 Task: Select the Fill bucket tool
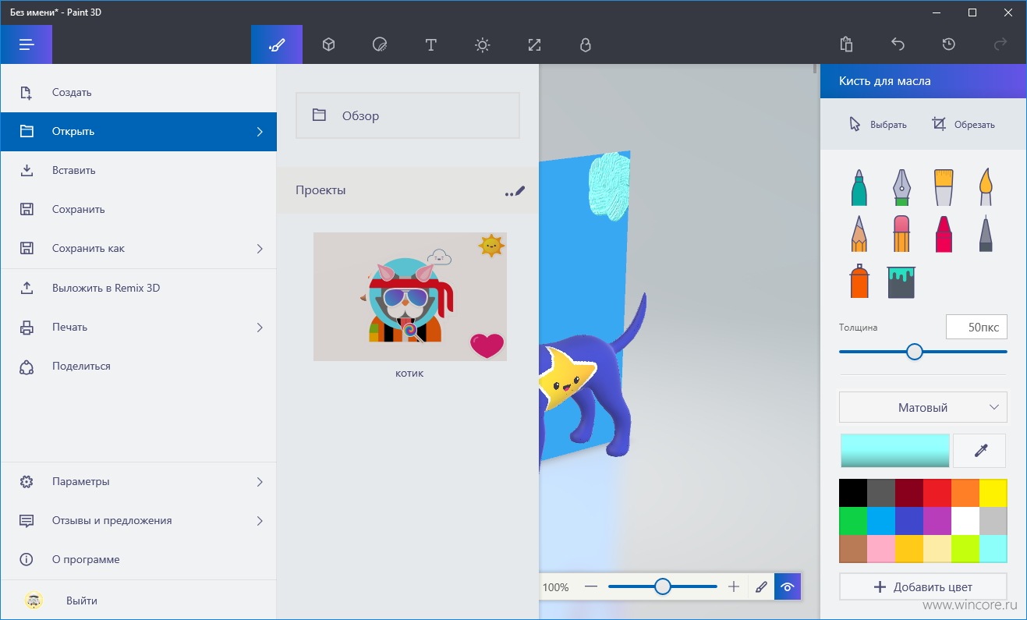(901, 282)
